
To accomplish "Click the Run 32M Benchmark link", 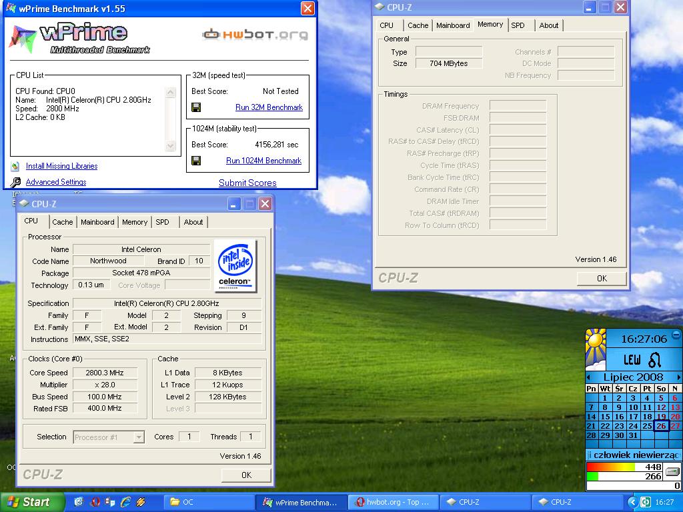I will click(269, 107).
